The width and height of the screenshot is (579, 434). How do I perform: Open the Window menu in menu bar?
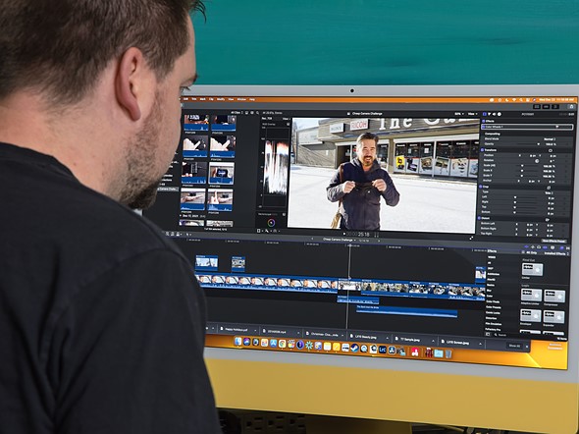[241, 99]
